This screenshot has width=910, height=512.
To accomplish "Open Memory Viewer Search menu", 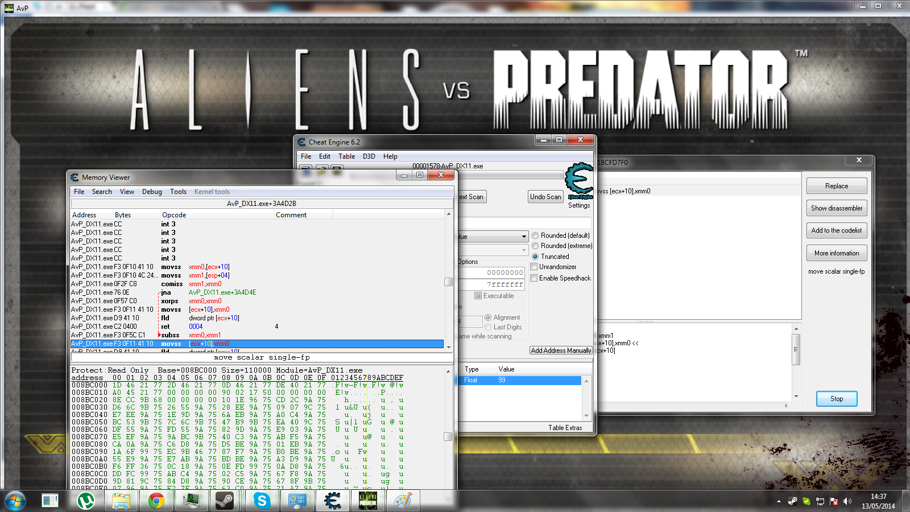I will click(x=102, y=192).
